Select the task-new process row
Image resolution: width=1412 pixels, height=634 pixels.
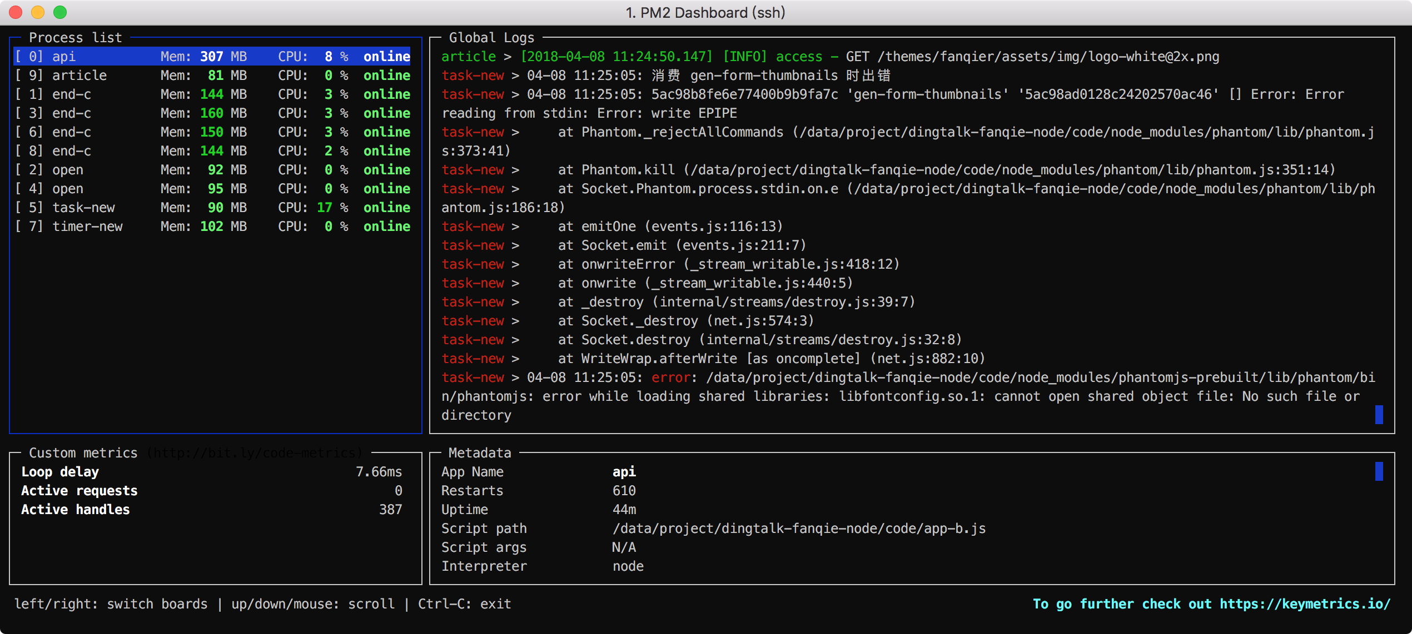coord(211,208)
